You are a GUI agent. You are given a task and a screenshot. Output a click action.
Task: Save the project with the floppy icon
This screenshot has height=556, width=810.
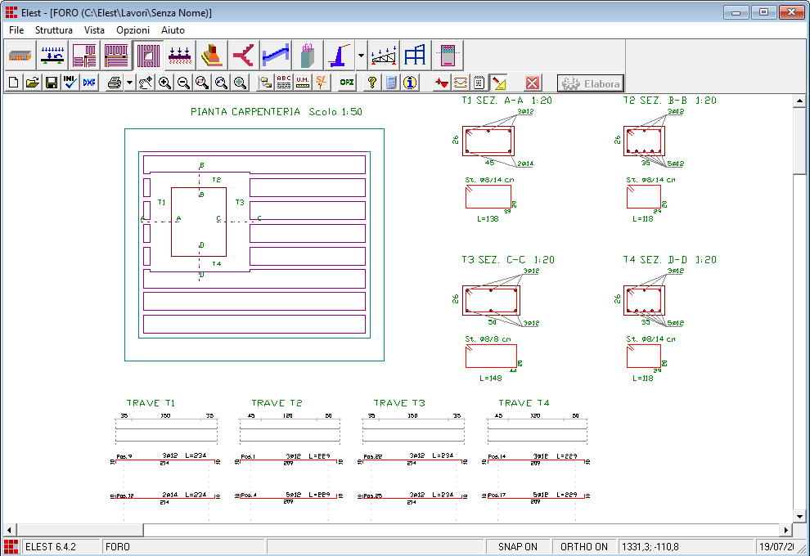(x=52, y=83)
